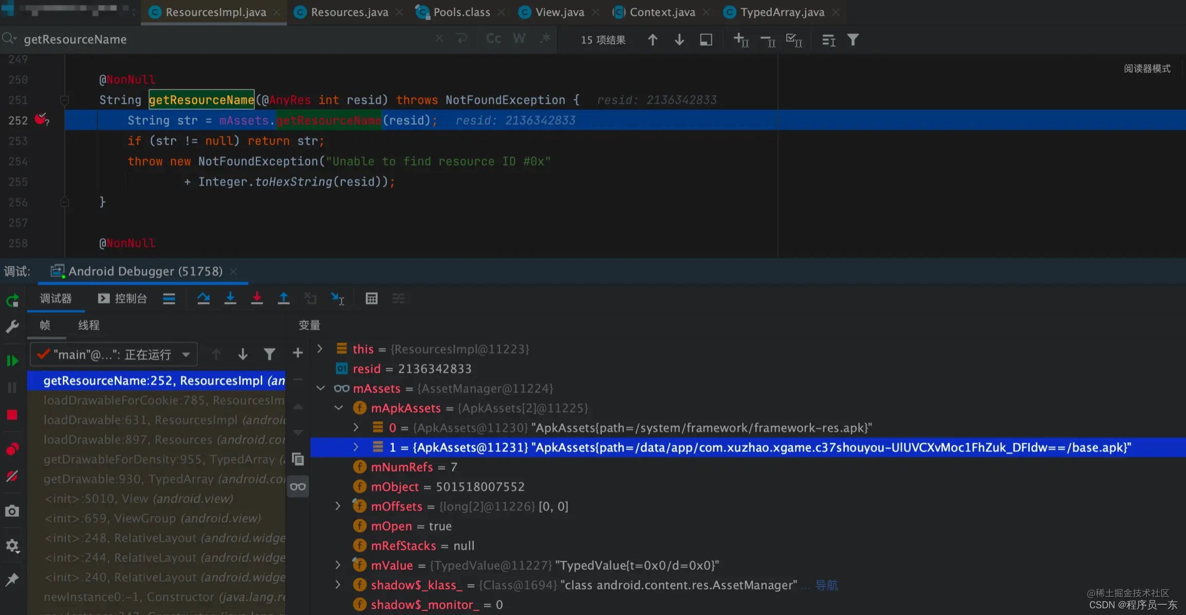Click filter icon in search bar
1186x615 pixels.
click(853, 40)
